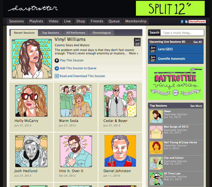212x187 pixels.
Task: Click the Jun 27 date badge on Vinyl Williams
Action: (137, 42)
